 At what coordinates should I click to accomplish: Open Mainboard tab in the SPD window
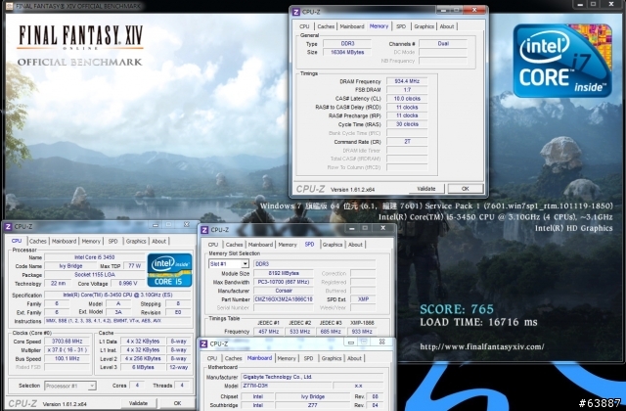pos(260,245)
